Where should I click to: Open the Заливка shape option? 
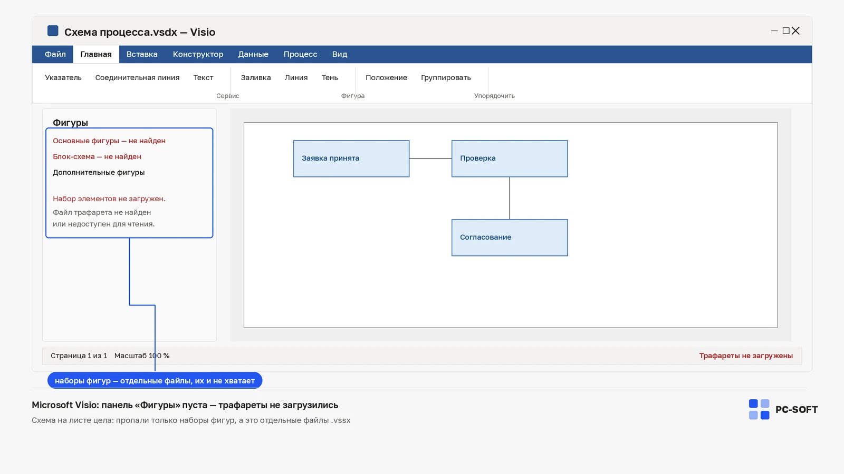[x=256, y=77]
